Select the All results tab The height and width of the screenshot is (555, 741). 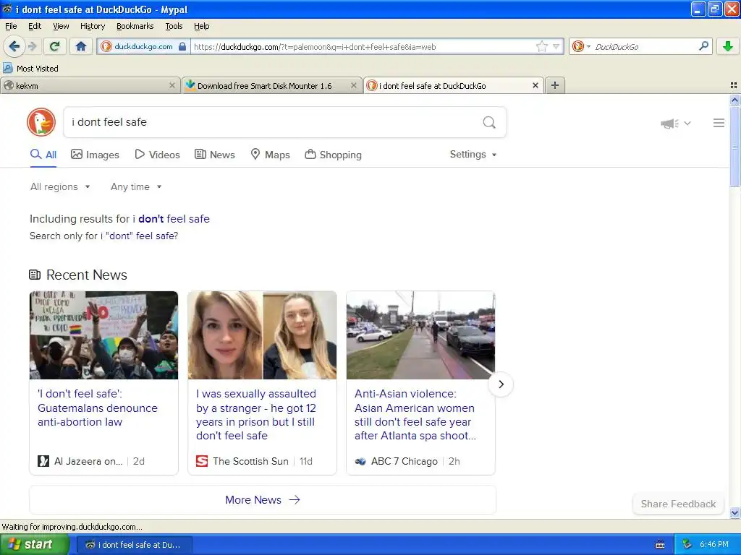(43, 155)
